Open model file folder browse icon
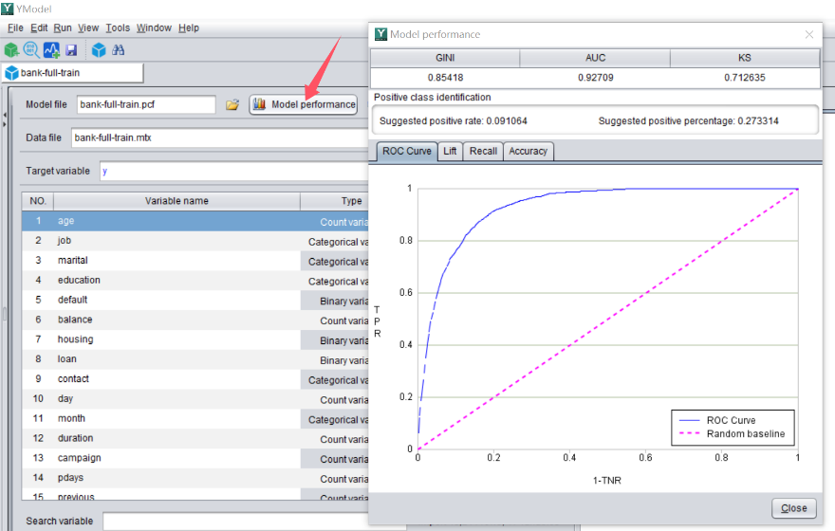Screen dimensions: 835x531 (x=232, y=104)
